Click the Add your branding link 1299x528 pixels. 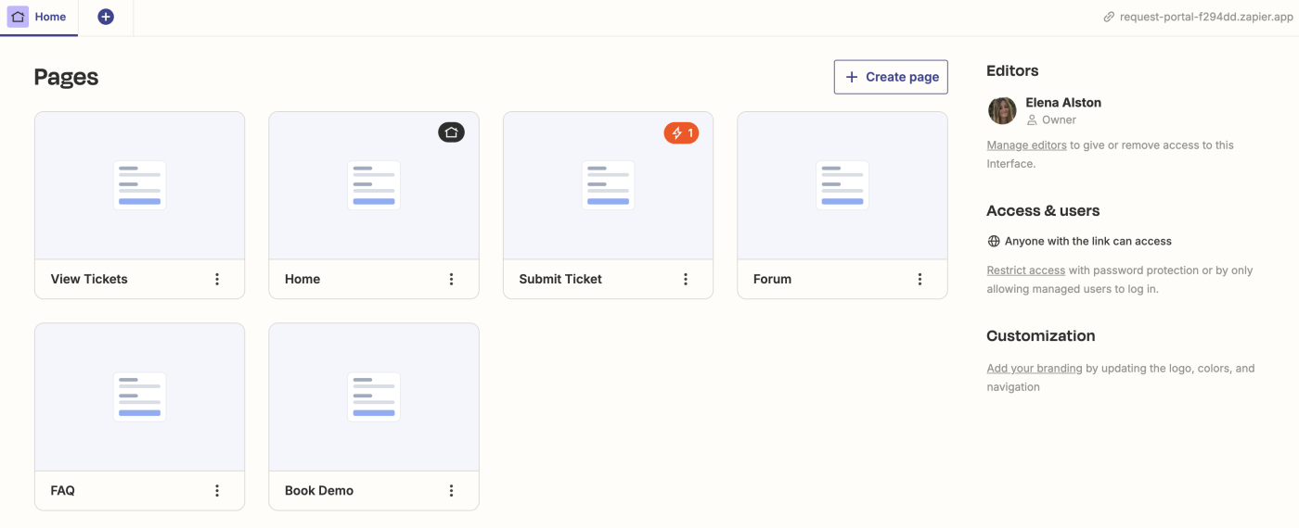[x=1034, y=369]
